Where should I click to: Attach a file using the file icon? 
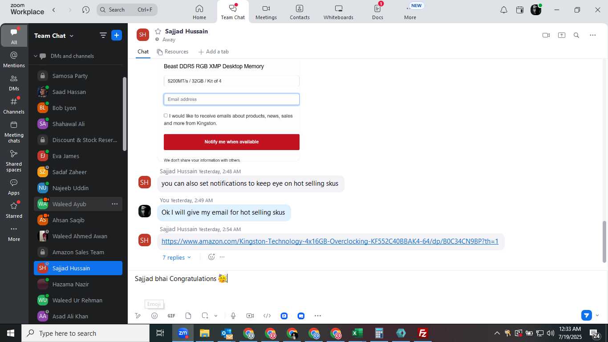(188, 316)
